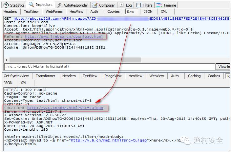231x152 pixels.
Task: Focus the Find search field
Action: coord(108,66)
